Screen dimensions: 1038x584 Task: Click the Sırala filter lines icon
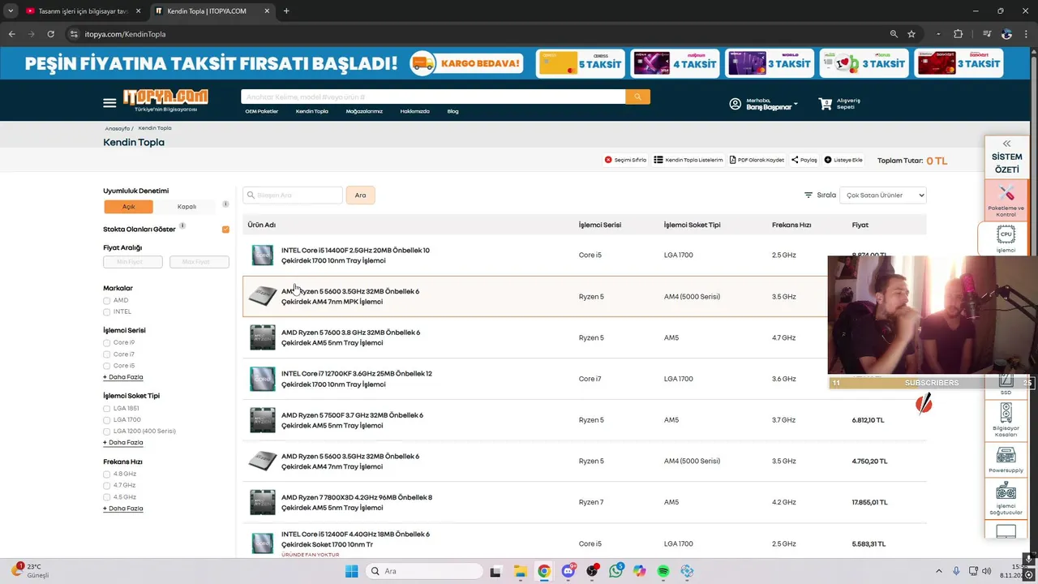(x=809, y=195)
